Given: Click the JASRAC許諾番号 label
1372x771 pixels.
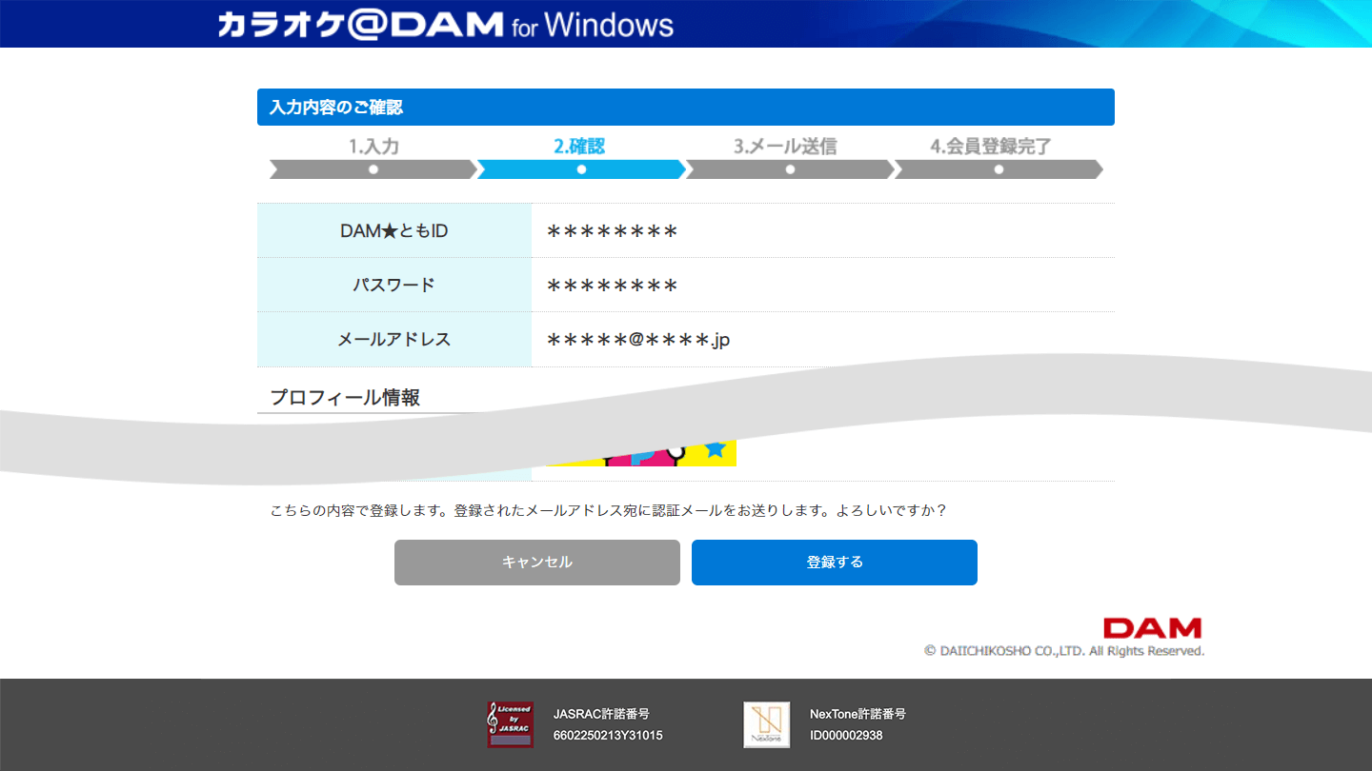Looking at the screenshot, I should 601,714.
